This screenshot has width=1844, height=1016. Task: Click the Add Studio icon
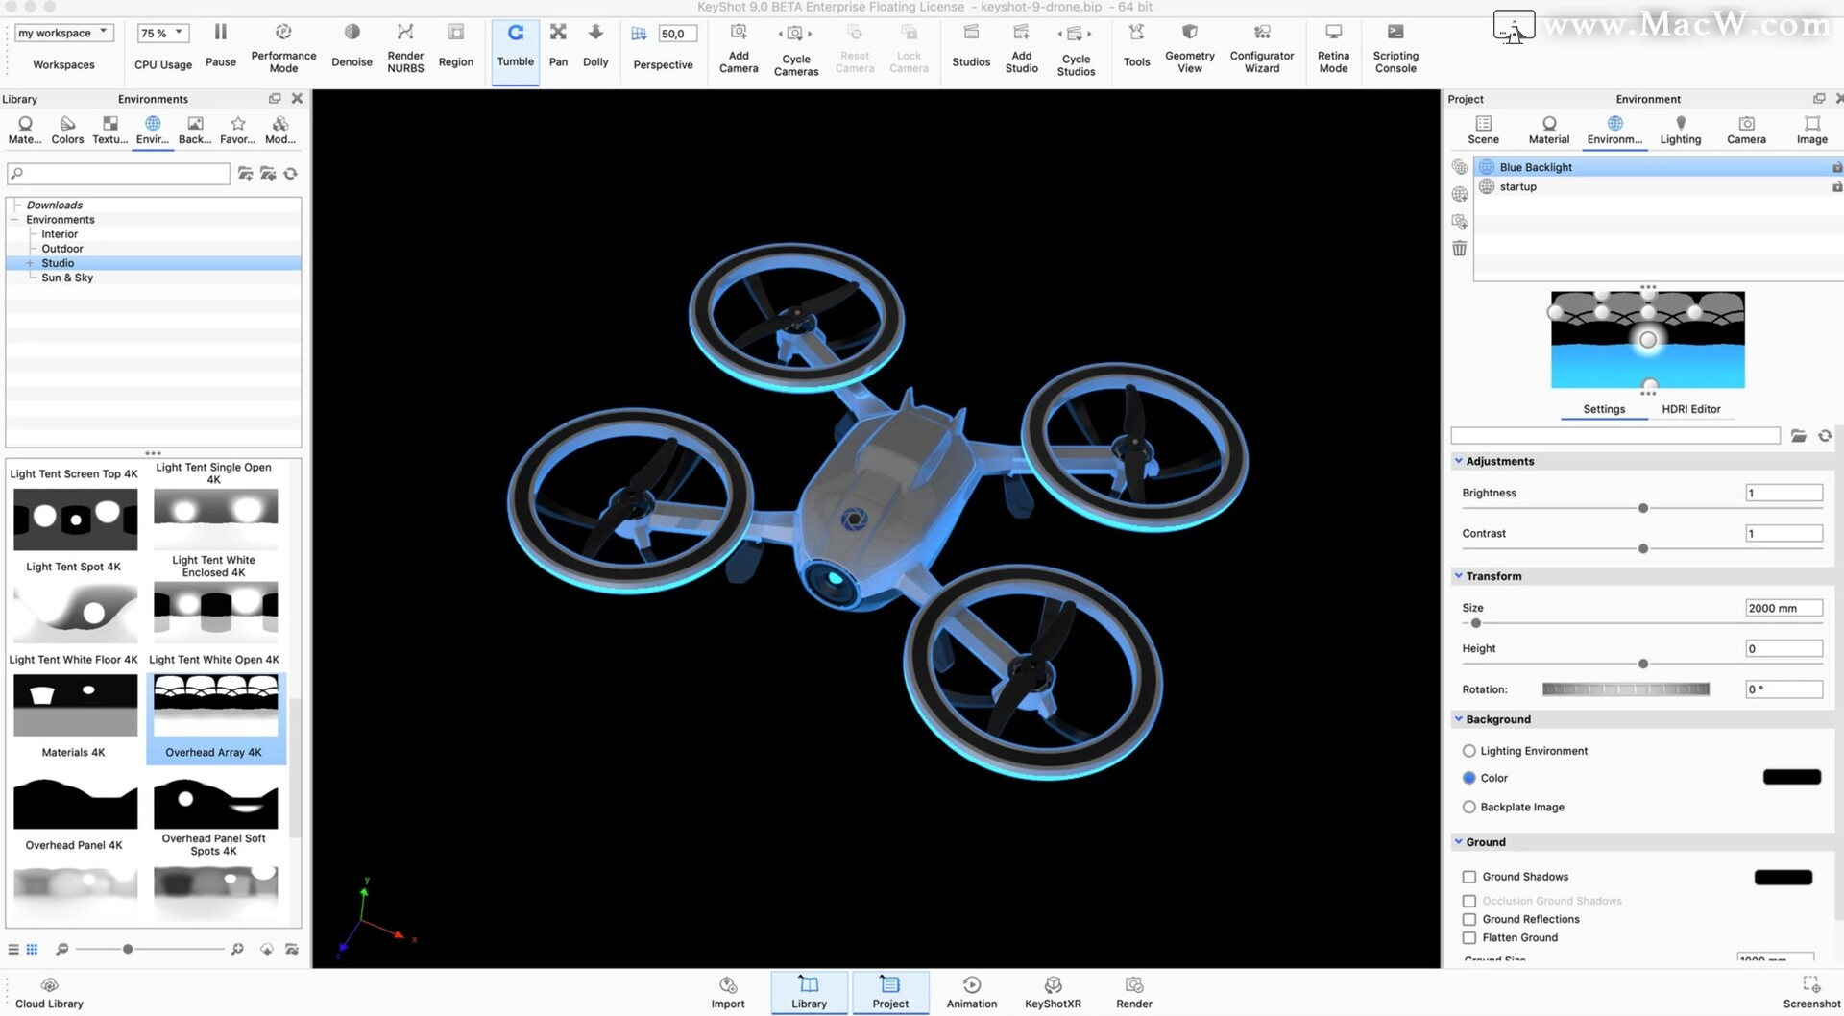click(1021, 33)
